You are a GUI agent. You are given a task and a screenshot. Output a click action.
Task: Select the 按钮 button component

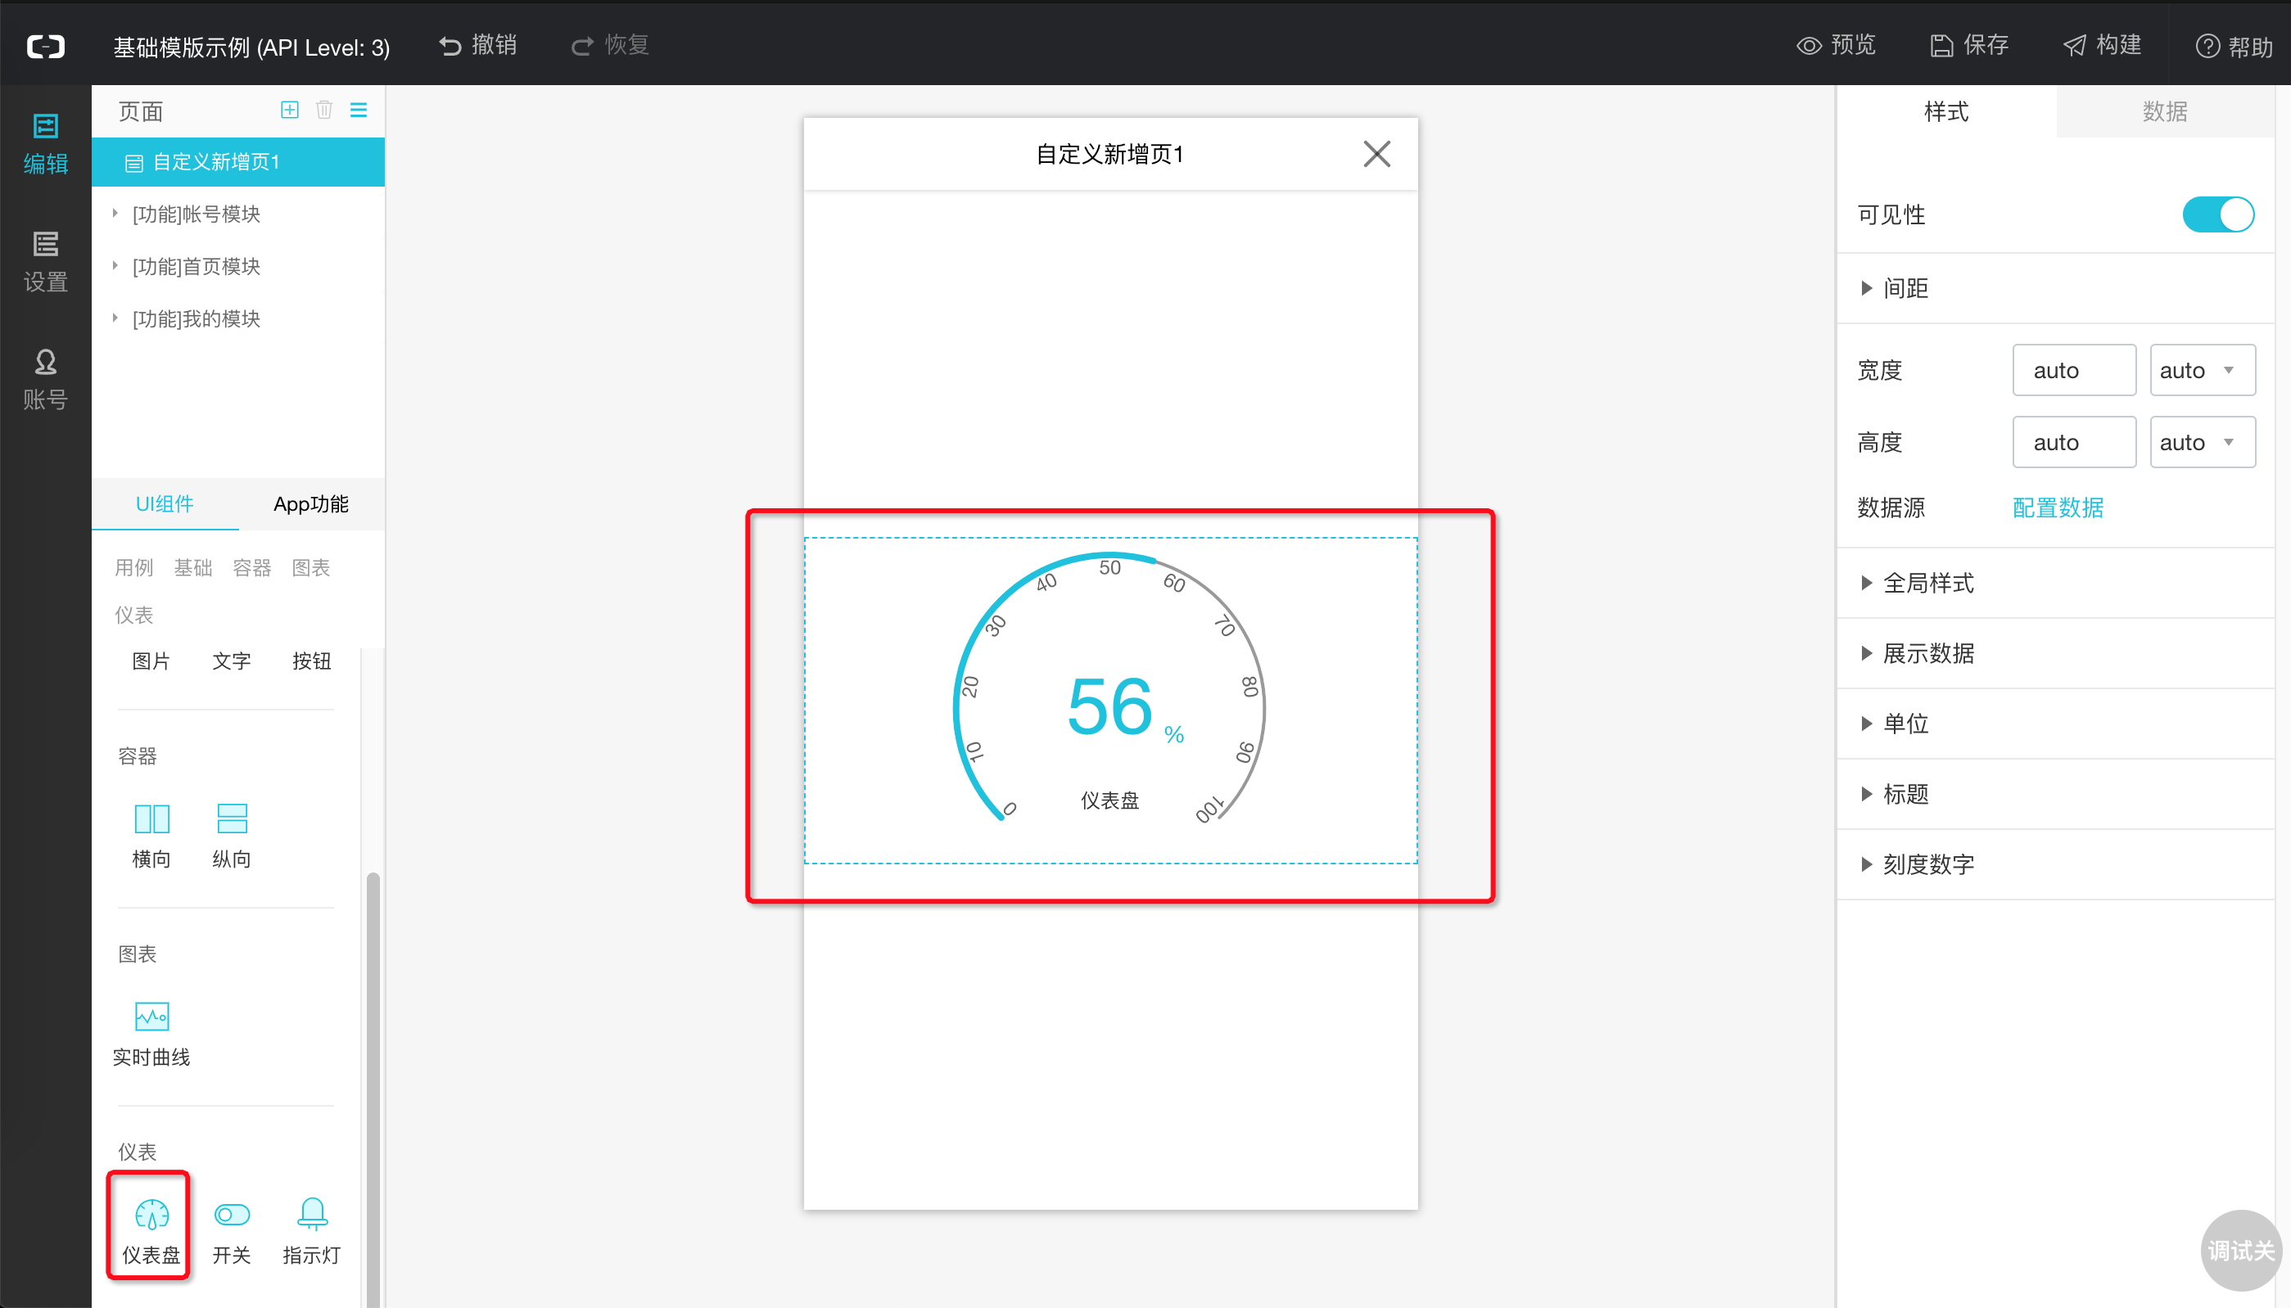click(x=312, y=661)
